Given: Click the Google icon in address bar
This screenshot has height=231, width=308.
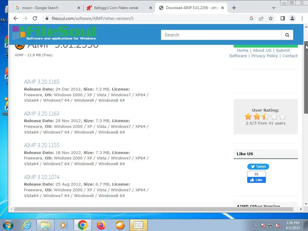Looking at the screenshot, I should (x=251, y=18).
